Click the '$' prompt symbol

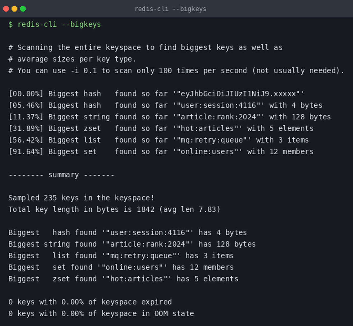pos(11,24)
